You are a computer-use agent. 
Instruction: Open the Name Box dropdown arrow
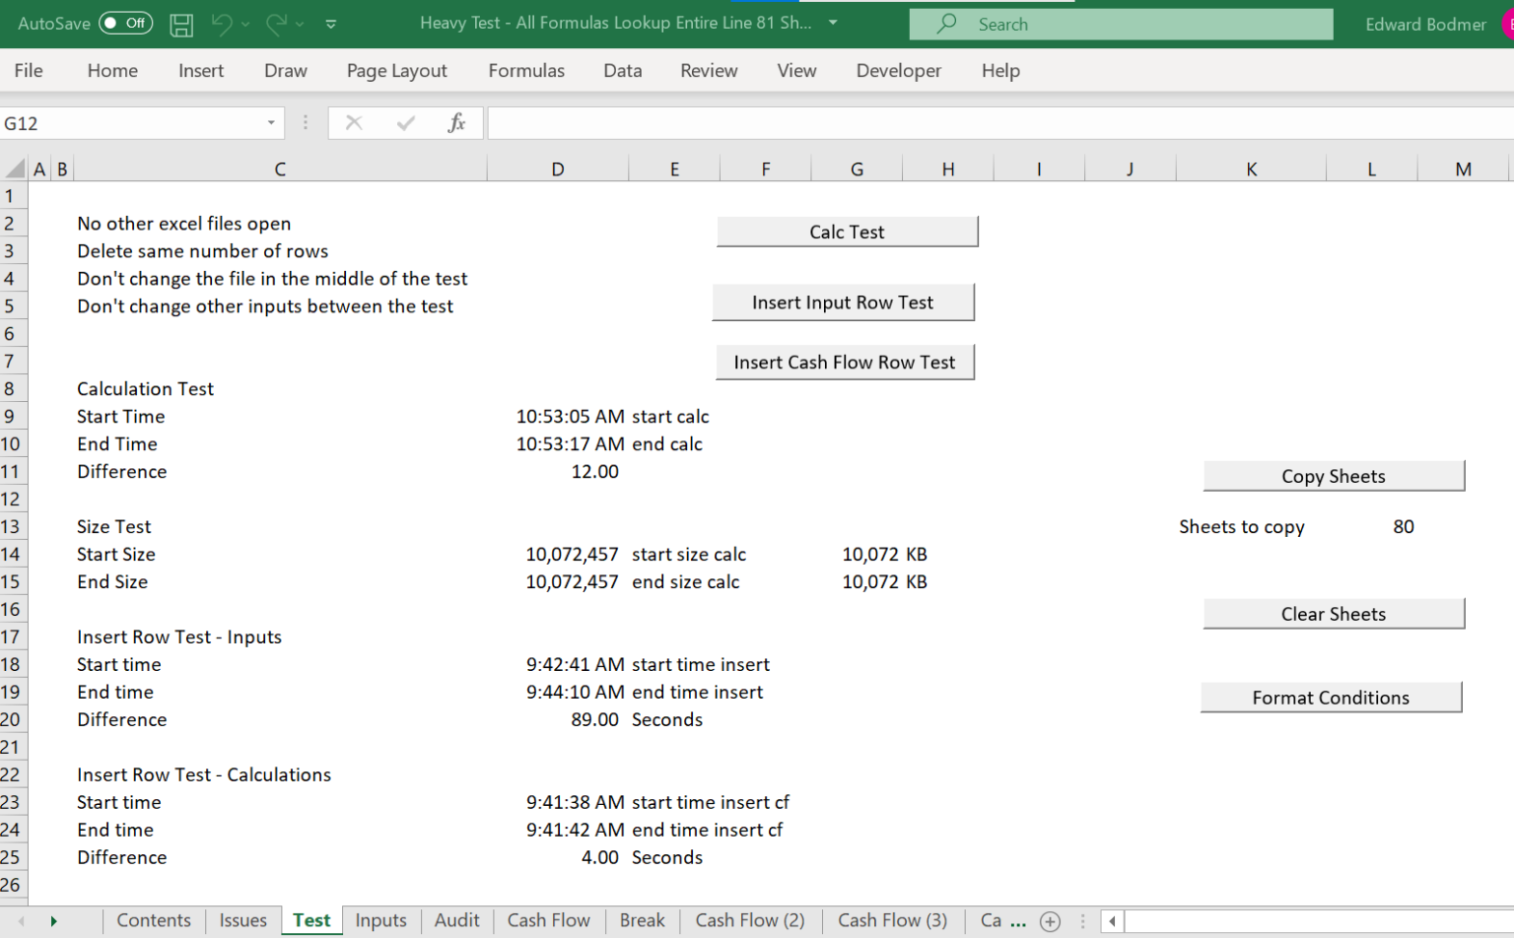[271, 122]
